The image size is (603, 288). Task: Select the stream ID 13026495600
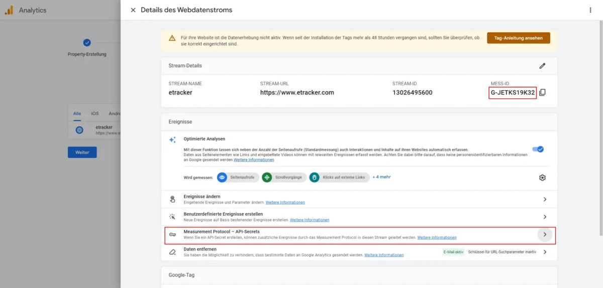(412, 92)
